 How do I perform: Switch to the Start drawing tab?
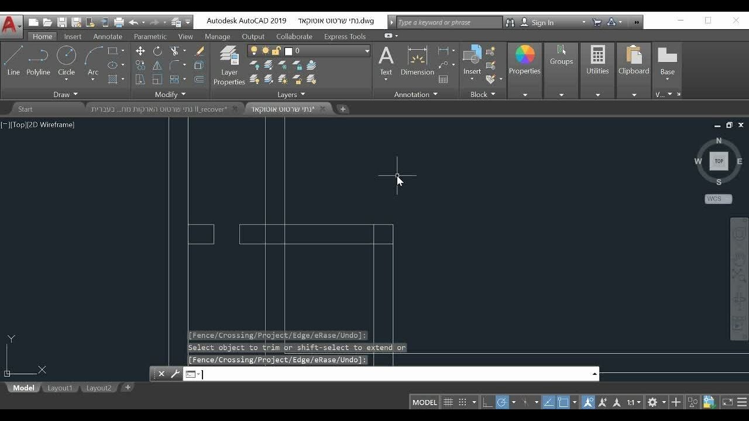[25, 109]
